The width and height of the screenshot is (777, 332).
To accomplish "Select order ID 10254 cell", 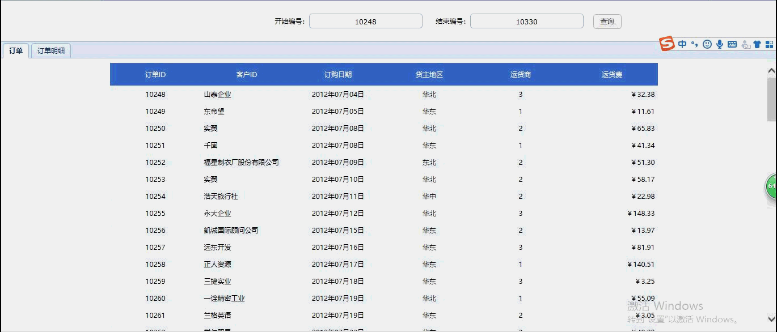I will click(155, 197).
